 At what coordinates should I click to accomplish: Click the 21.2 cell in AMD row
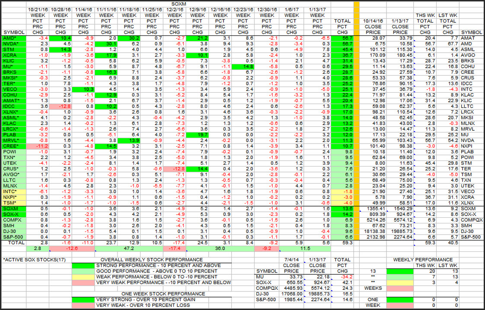[x=197, y=38]
